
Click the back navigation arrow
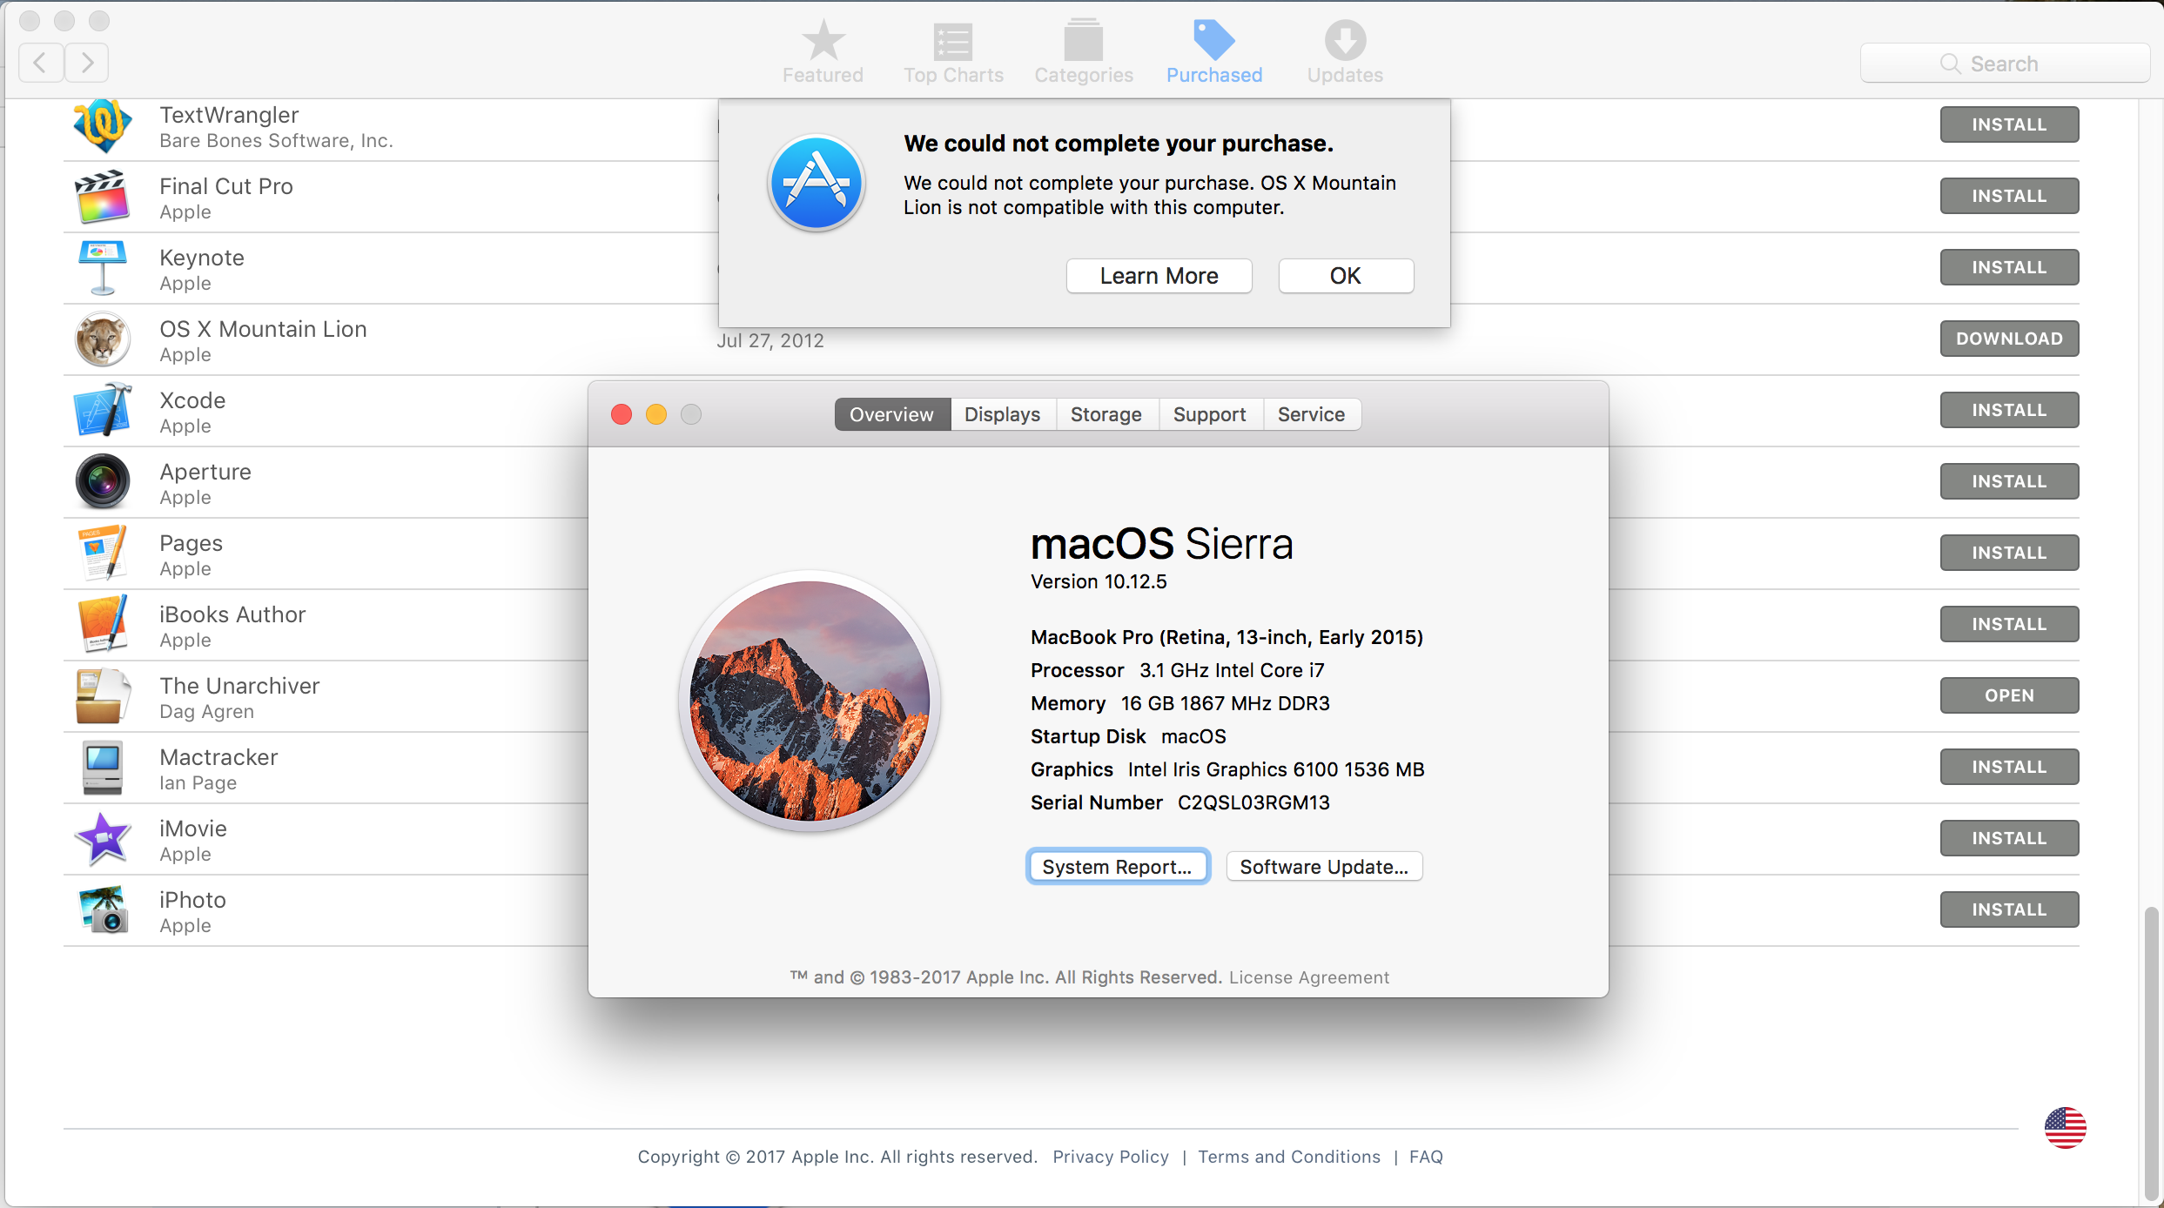coord(40,63)
